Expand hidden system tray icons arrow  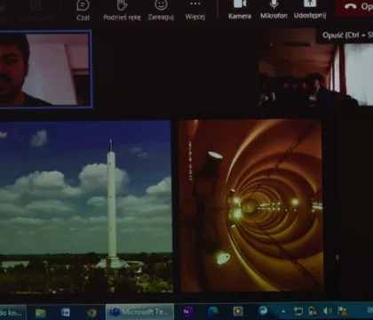click(x=283, y=311)
